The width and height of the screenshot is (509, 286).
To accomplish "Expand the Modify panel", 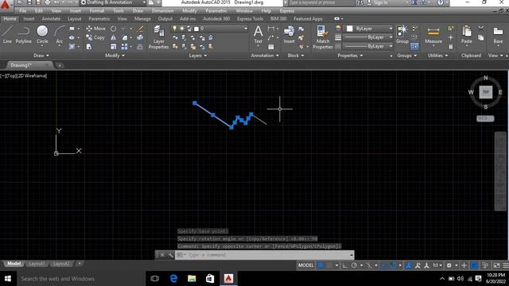I will (x=115, y=56).
